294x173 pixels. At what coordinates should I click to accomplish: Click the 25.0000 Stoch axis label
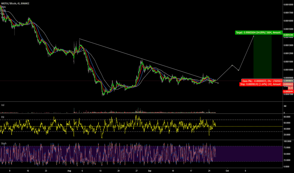tap(287, 160)
